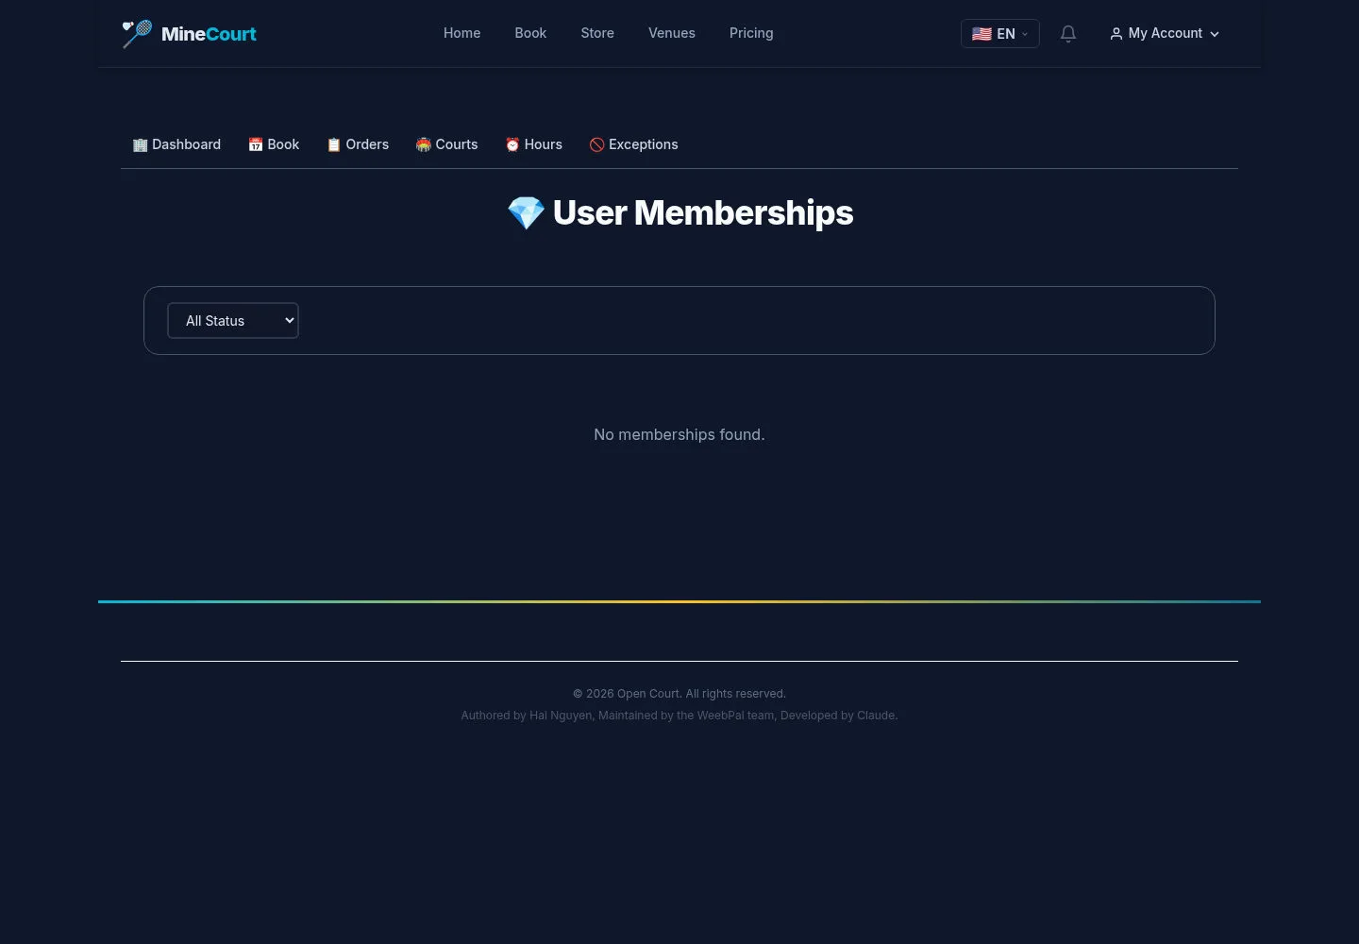1359x944 pixels.
Task: Click the diamond icon beside User Memberships
Action: [526, 213]
